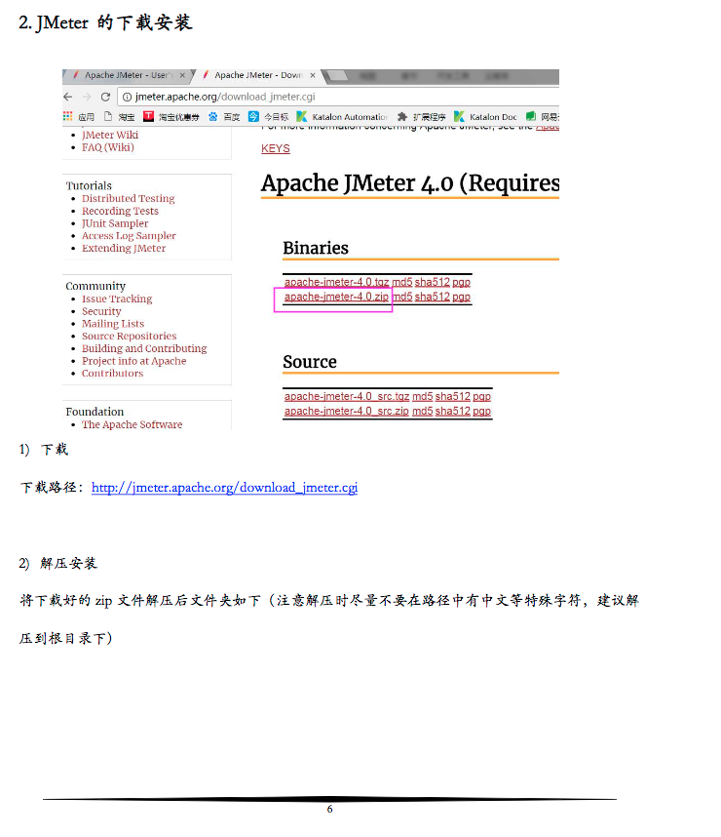The width and height of the screenshot is (721, 837).
Task: Reload the page with refresh icon
Action: [105, 97]
